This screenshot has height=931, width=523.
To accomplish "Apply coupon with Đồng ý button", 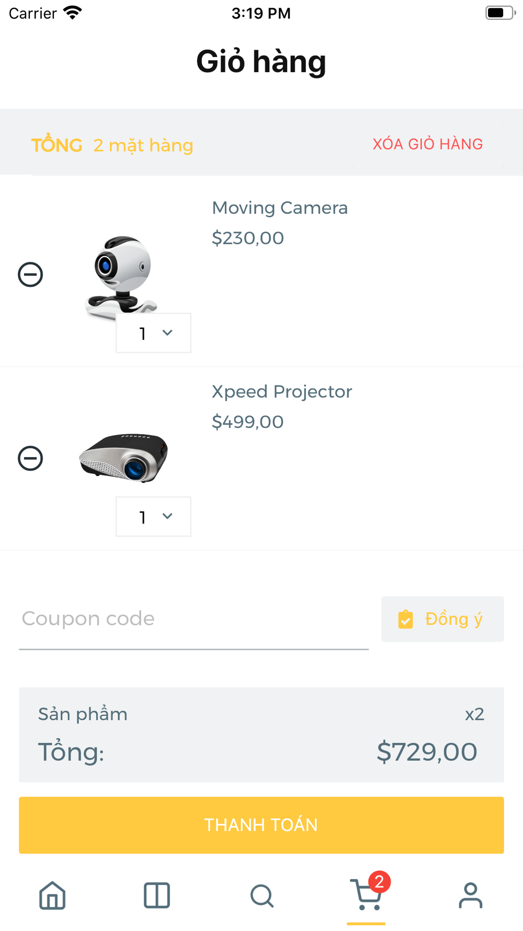I will click(442, 619).
